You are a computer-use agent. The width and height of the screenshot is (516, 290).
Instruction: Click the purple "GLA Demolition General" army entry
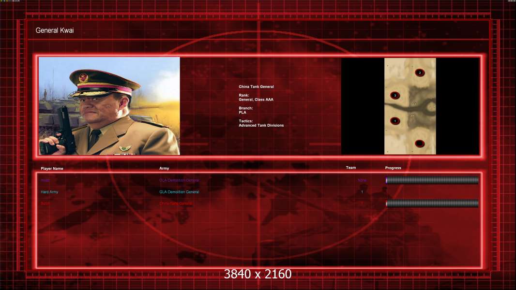[x=179, y=180]
